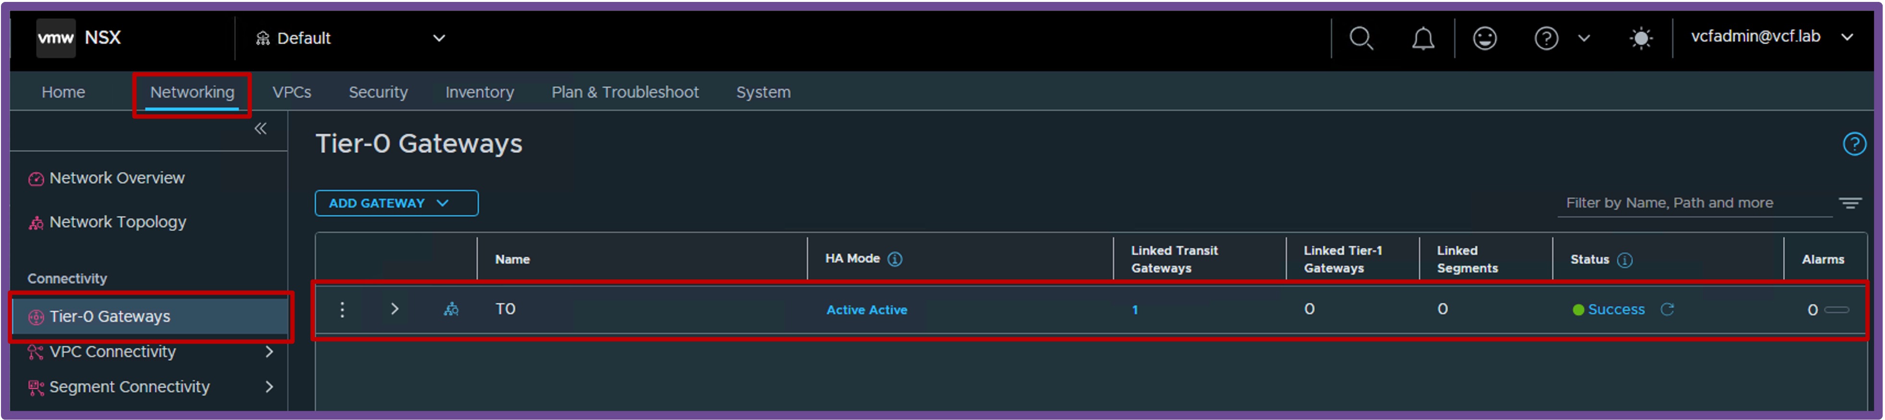Open page help for Tier-0 Gateways

1854,144
